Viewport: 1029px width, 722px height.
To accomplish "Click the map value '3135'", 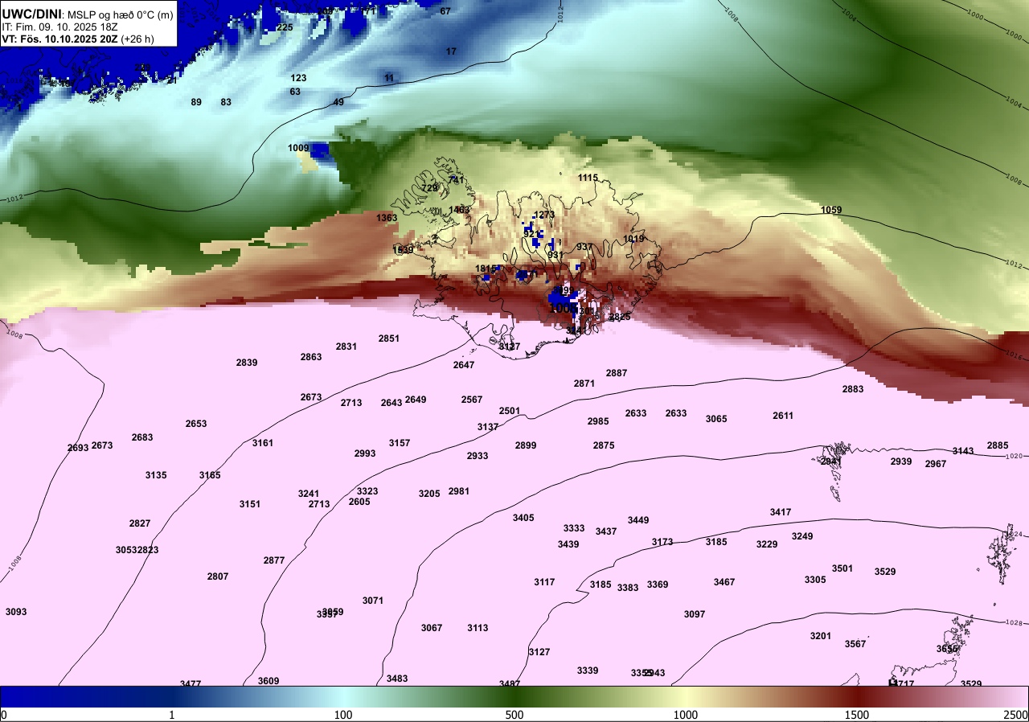I will coord(156,475).
